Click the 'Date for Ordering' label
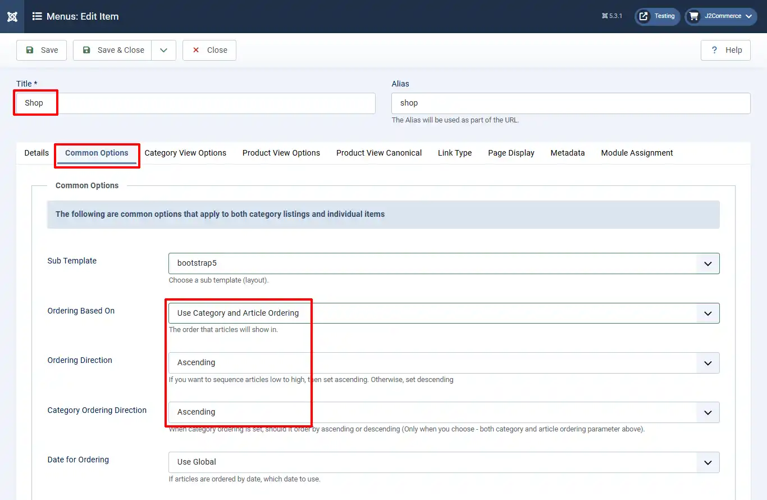 [78, 460]
